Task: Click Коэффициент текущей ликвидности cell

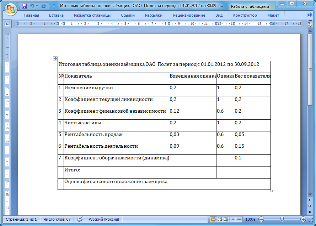Action: tap(116, 102)
